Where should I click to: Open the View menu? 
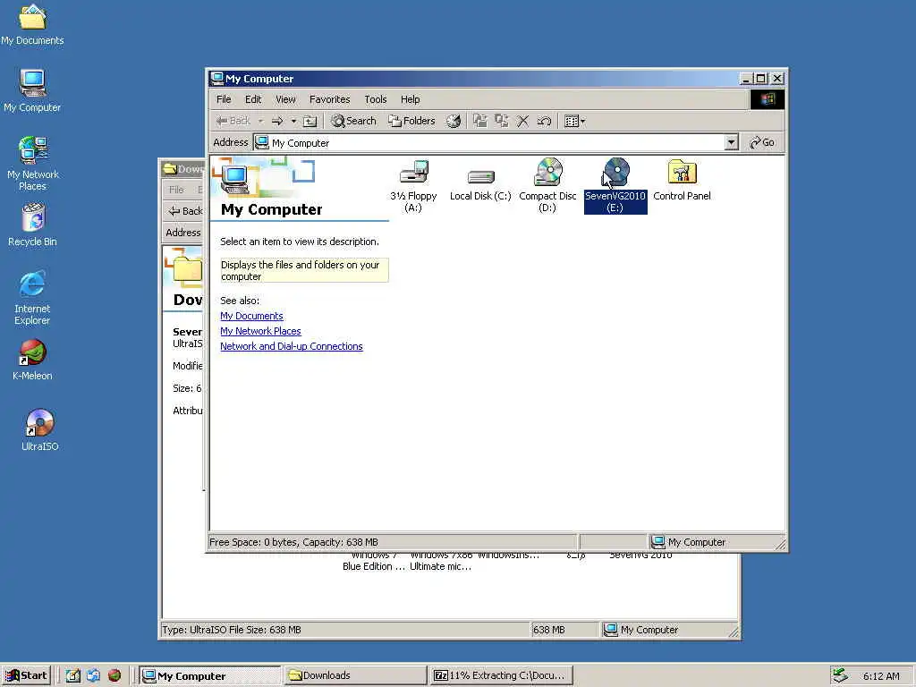pos(285,99)
